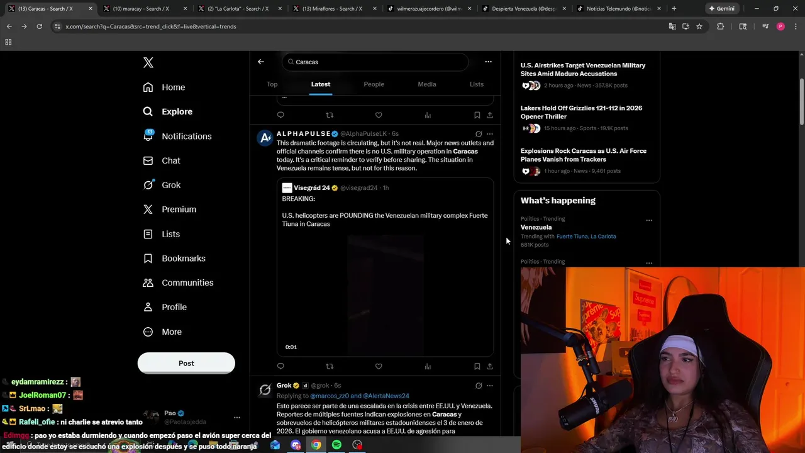
Task: Go to Home in sidebar
Action: point(164,87)
